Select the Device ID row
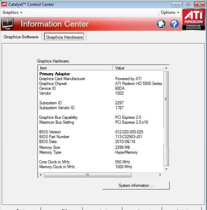Screen dimensions: 207x210 (x=101, y=88)
